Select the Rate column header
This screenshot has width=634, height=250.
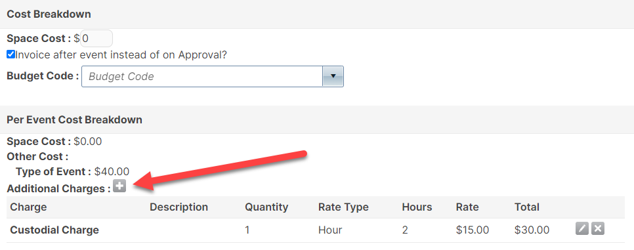pyautogui.click(x=467, y=207)
